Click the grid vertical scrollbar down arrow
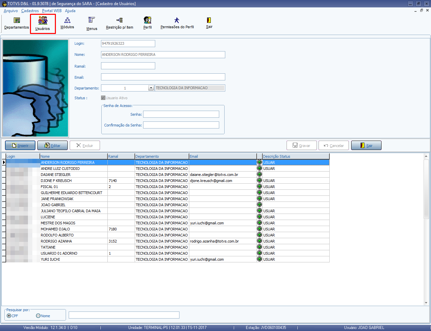This screenshot has height=331, width=431. [426, 303]
